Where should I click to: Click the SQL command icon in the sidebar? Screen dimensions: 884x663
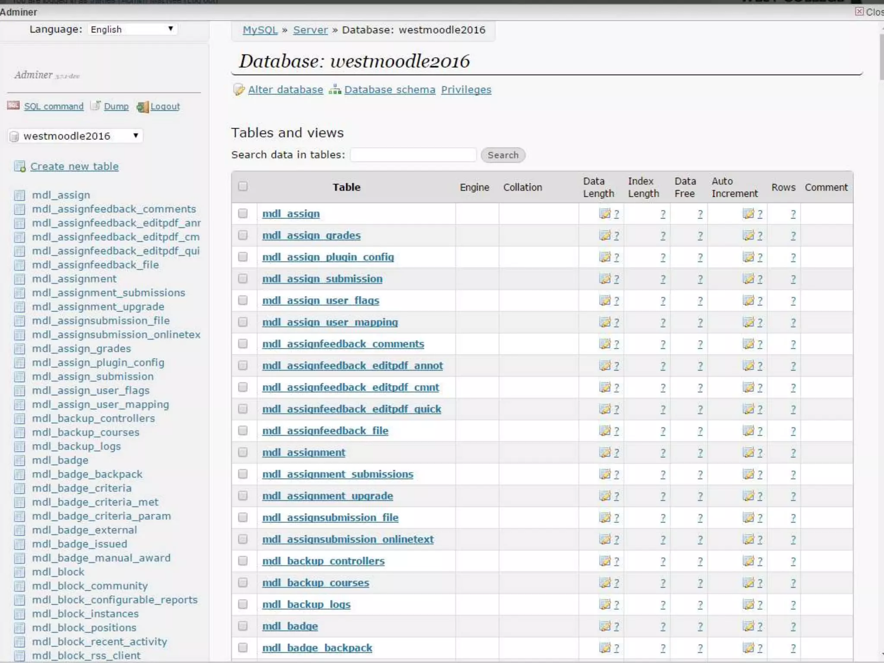13,105
